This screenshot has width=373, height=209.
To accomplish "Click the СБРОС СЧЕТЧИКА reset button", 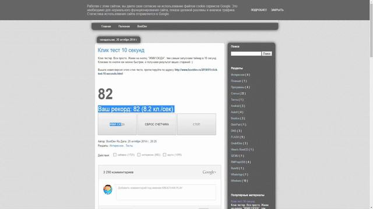I will pos(157,124).
